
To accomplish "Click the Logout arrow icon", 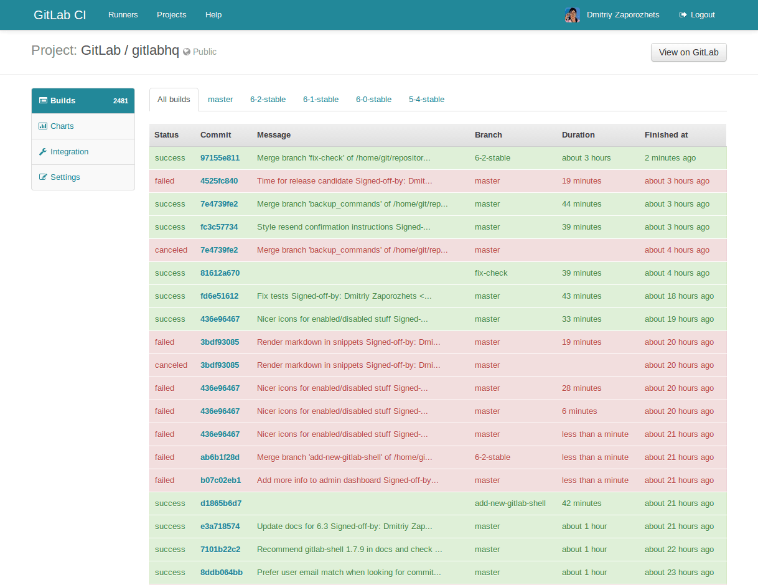I will 683,14.
